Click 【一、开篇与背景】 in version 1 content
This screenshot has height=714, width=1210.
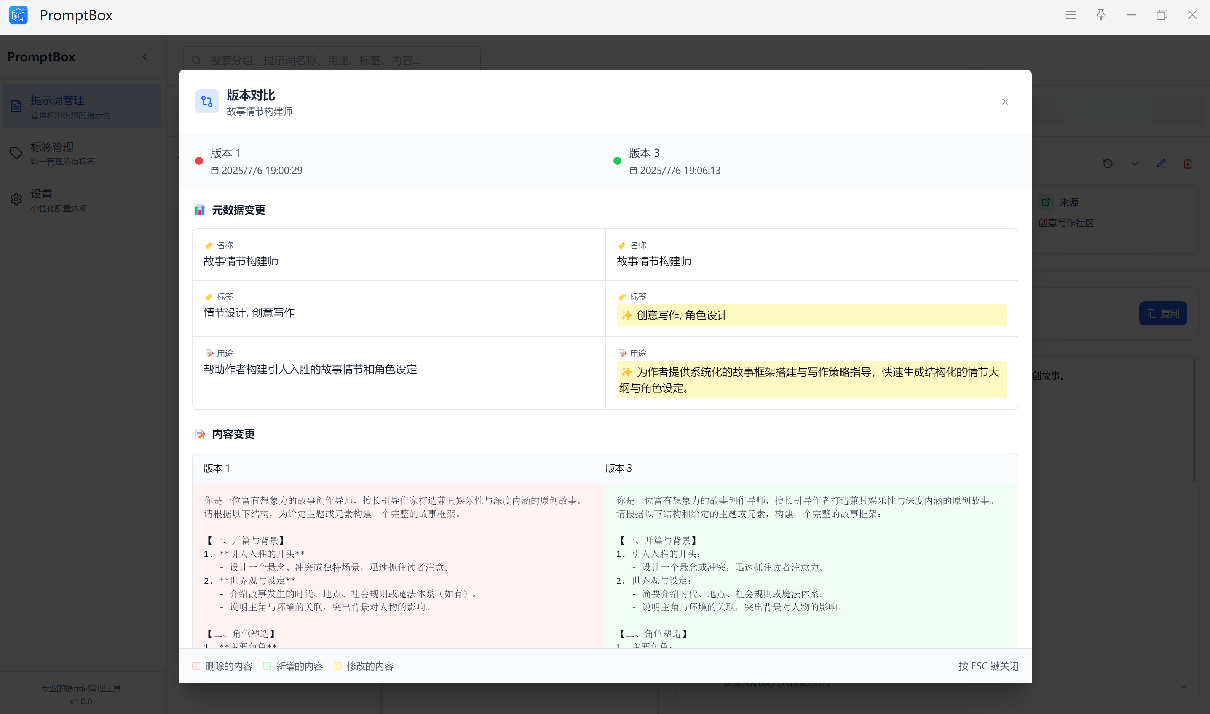point(246,540)
